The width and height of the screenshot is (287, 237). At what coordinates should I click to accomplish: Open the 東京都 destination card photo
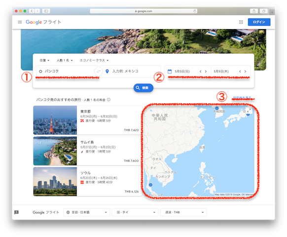point(55,120)
